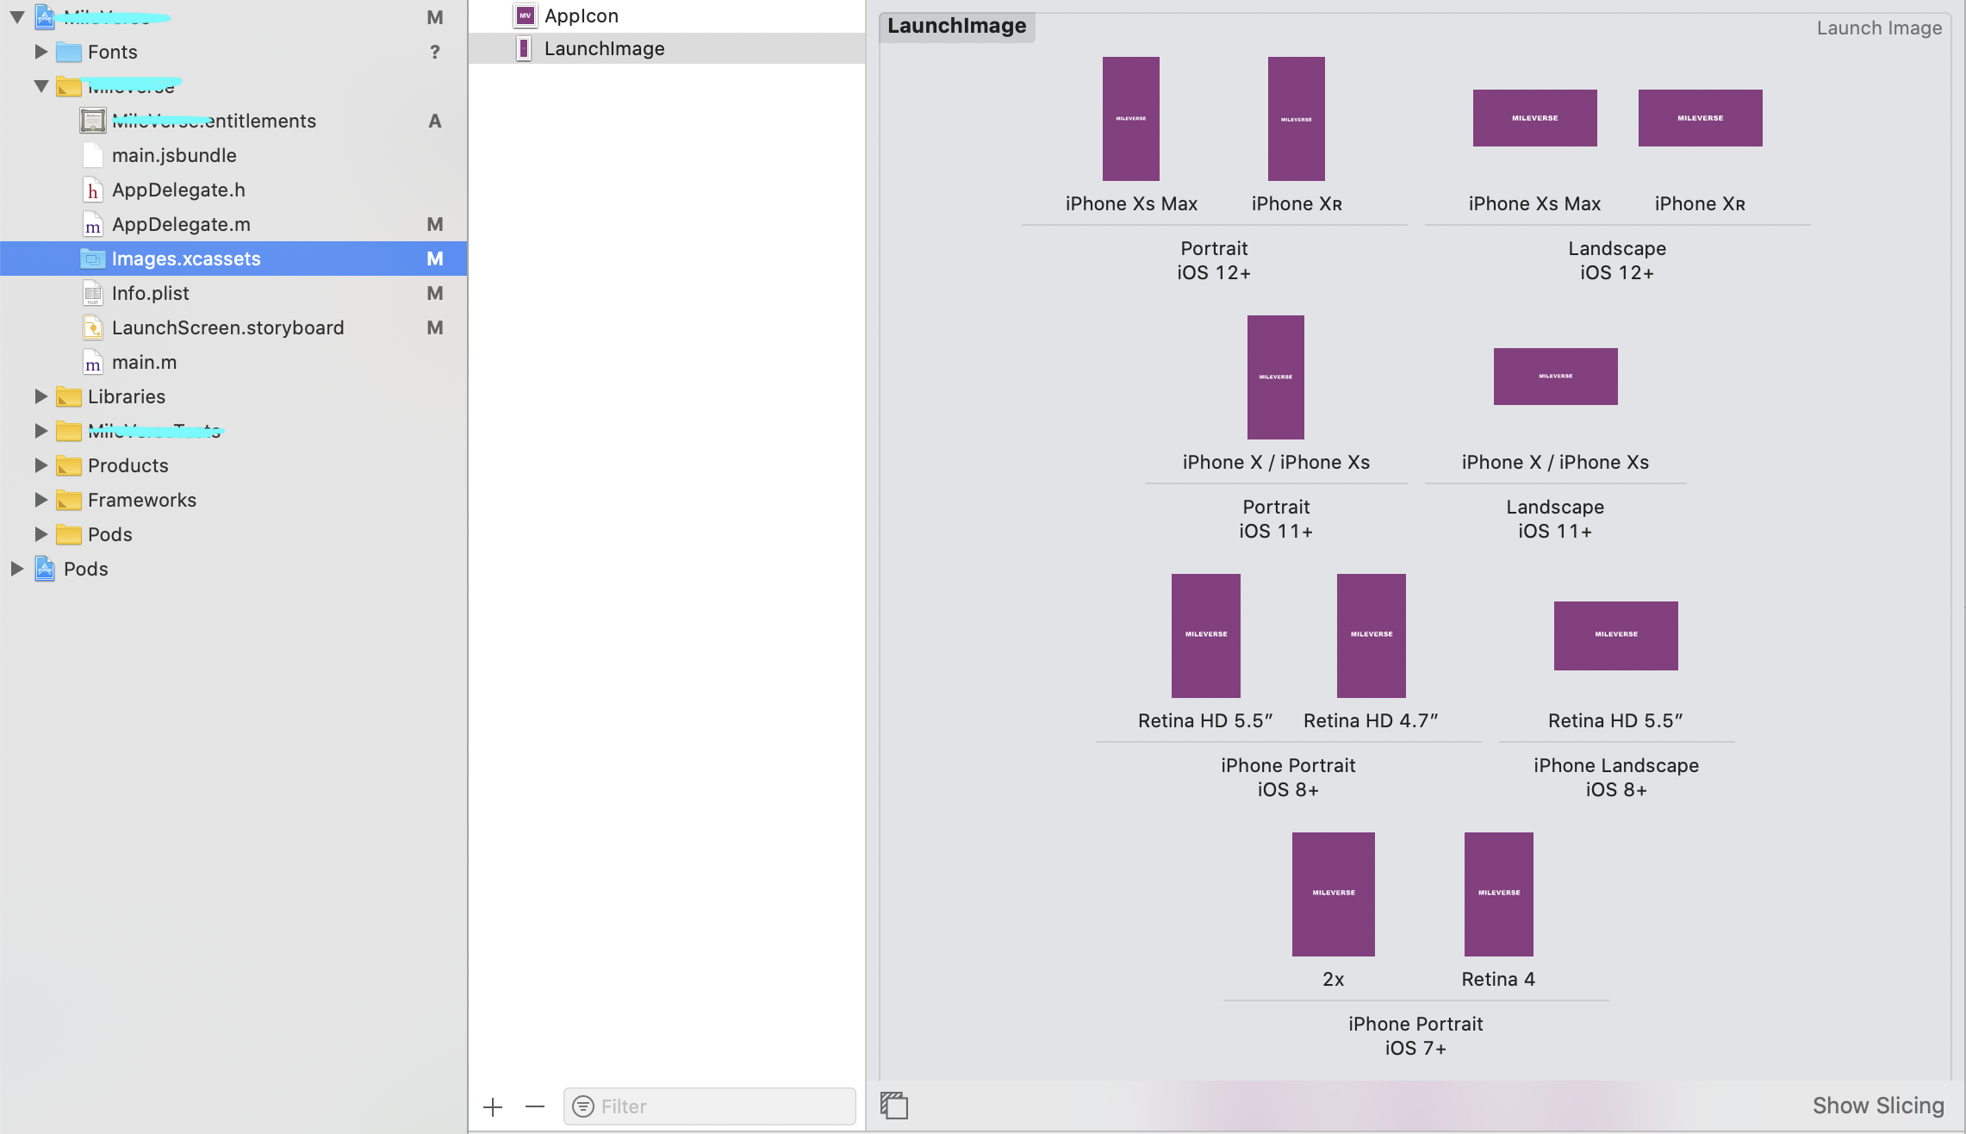This screenshot has width=1966, height=1134.
Task: Click the AppDelegate.h header file icon
Action: click(93, 190)
